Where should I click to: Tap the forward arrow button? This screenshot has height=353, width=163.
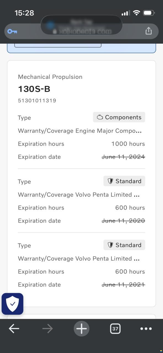[x=47, y=328]
